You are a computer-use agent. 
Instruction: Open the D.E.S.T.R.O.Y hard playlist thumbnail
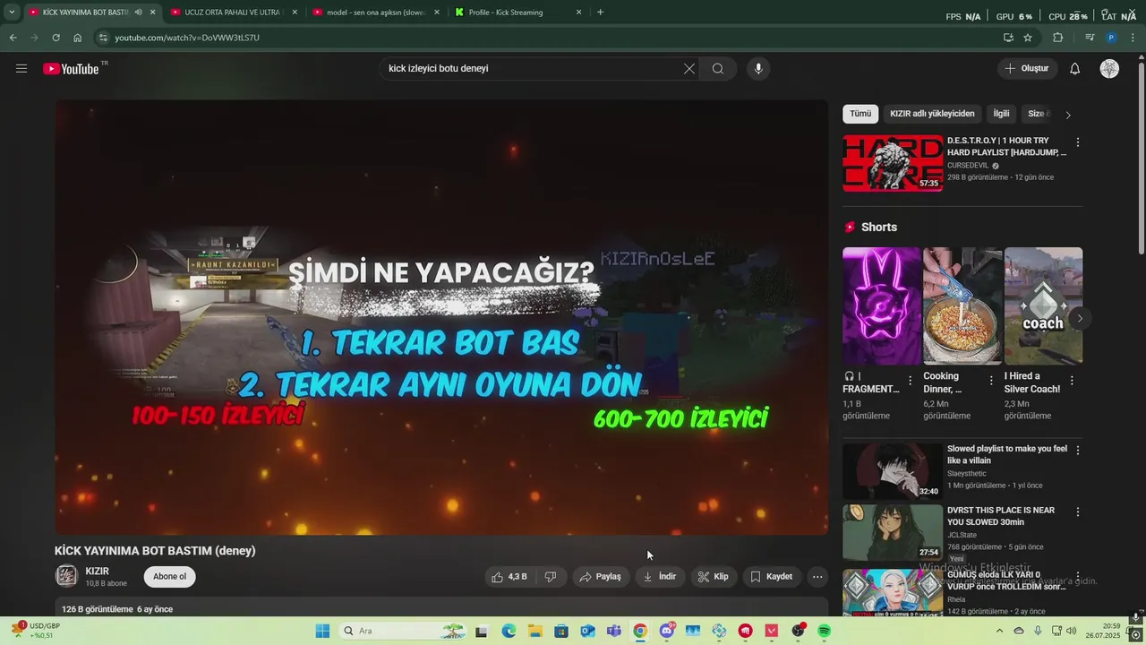[x=893, y=163]
